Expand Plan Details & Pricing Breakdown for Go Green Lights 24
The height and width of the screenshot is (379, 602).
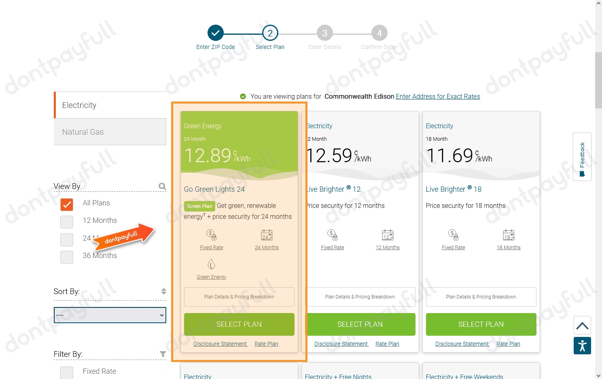pos(239,296)
